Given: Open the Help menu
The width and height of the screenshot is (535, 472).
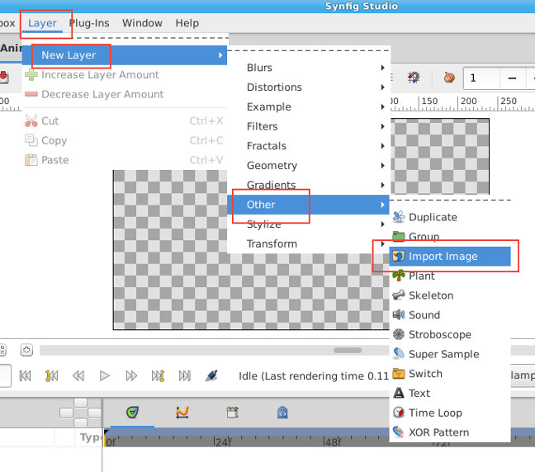Looking at the screenshot, I should click(x=187, y=23).
